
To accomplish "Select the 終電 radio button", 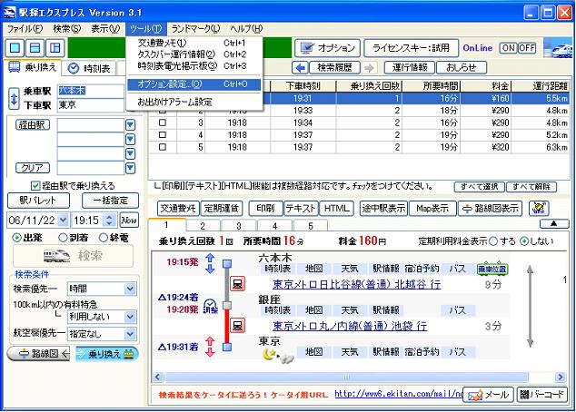I will [x=104, y=238].
